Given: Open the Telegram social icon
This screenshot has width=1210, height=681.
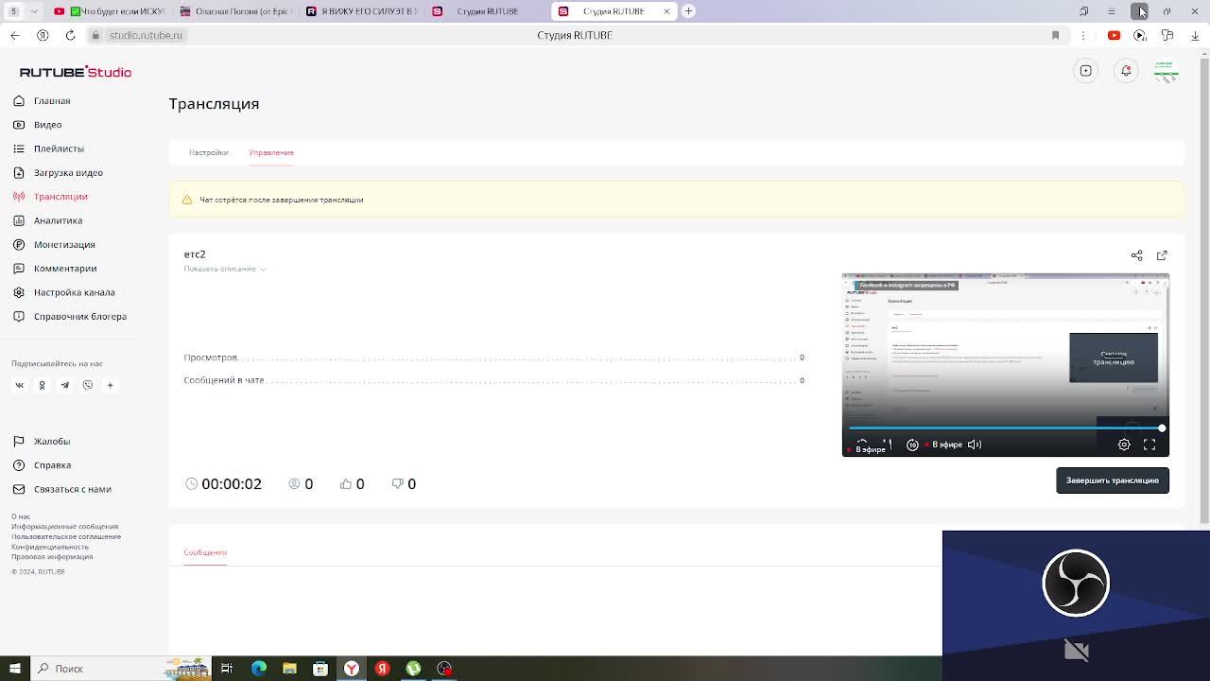Looking at the screenshot, I should coord(64,385).
